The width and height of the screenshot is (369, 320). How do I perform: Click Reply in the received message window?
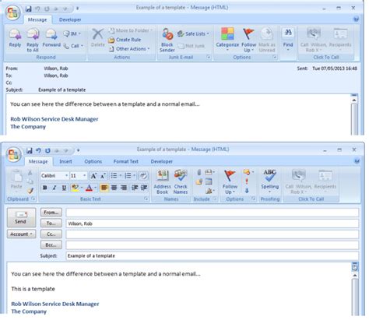point(15,38)
